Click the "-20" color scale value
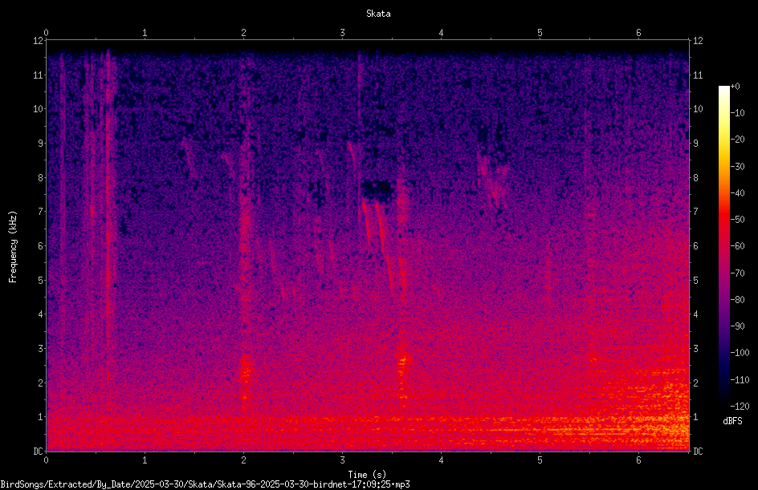758x490 pixels. tap(737, 140)
